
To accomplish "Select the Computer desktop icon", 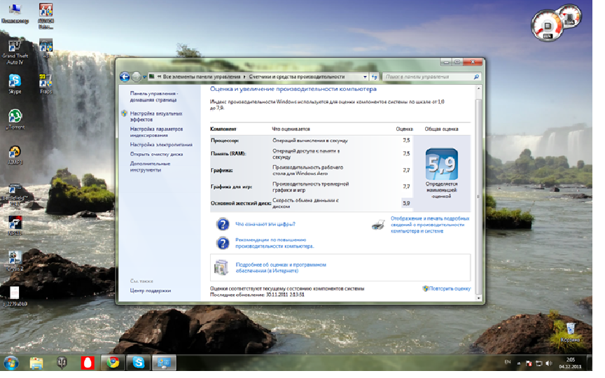I will [15, 13].
